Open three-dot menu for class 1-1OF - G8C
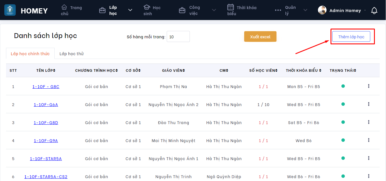The height and width of the screenshot is (181, 386). point(369,86)
